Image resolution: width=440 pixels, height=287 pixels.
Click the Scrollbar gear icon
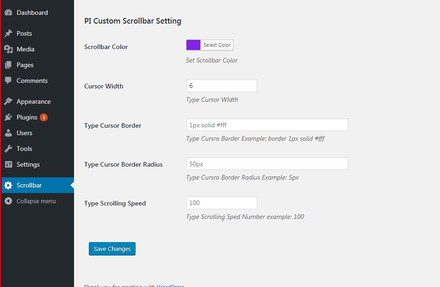click(x=8, y=185)
